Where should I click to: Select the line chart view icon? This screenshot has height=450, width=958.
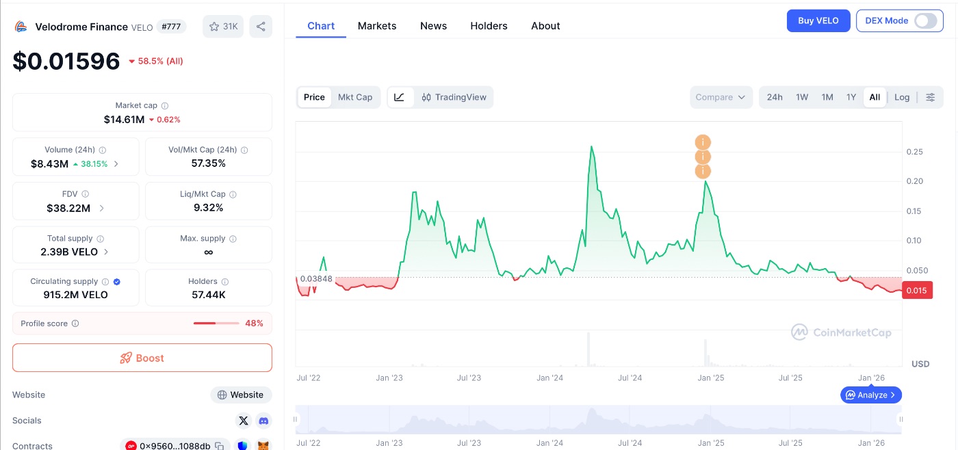(x=400, y=97)
